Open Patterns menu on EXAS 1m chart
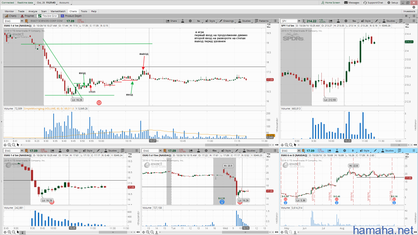The image size is (418, 235). (262, 21)
